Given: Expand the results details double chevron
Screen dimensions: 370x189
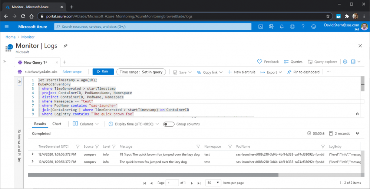Looking at the screenshot, I should click(357, 133).
